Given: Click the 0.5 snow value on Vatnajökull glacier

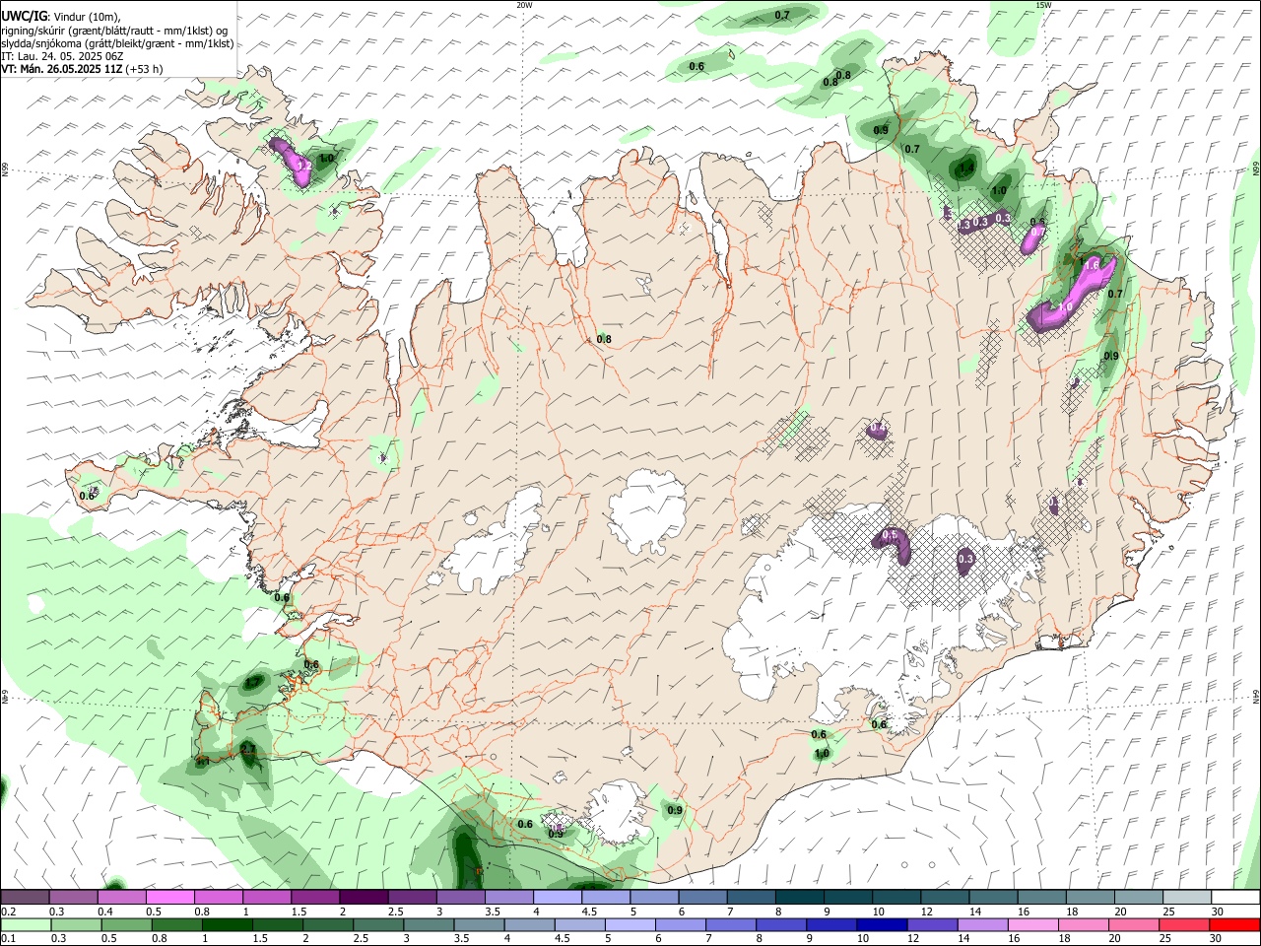Looking at the screenshot, I should pyautogui.click(x=891, y=535).
